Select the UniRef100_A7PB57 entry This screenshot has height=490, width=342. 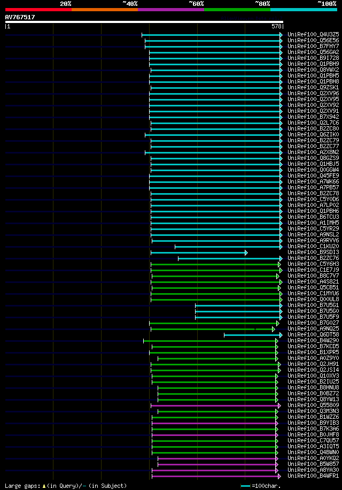click(x=313, y=188)
